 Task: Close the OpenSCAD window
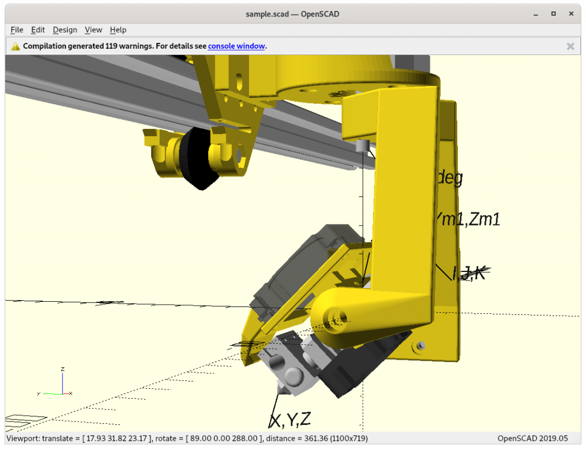571,14
